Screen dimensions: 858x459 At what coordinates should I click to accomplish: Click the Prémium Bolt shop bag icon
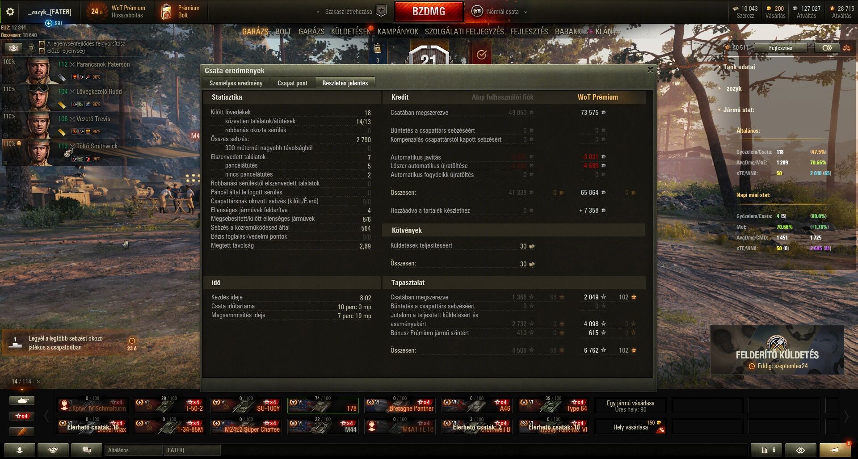pos(166,12)
